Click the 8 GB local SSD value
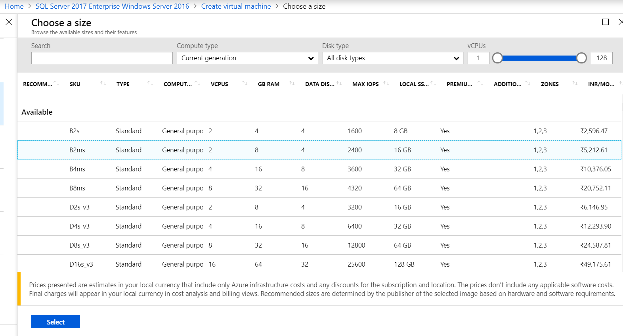The width and height of the screenshot is (623, 336). point(401,131)
